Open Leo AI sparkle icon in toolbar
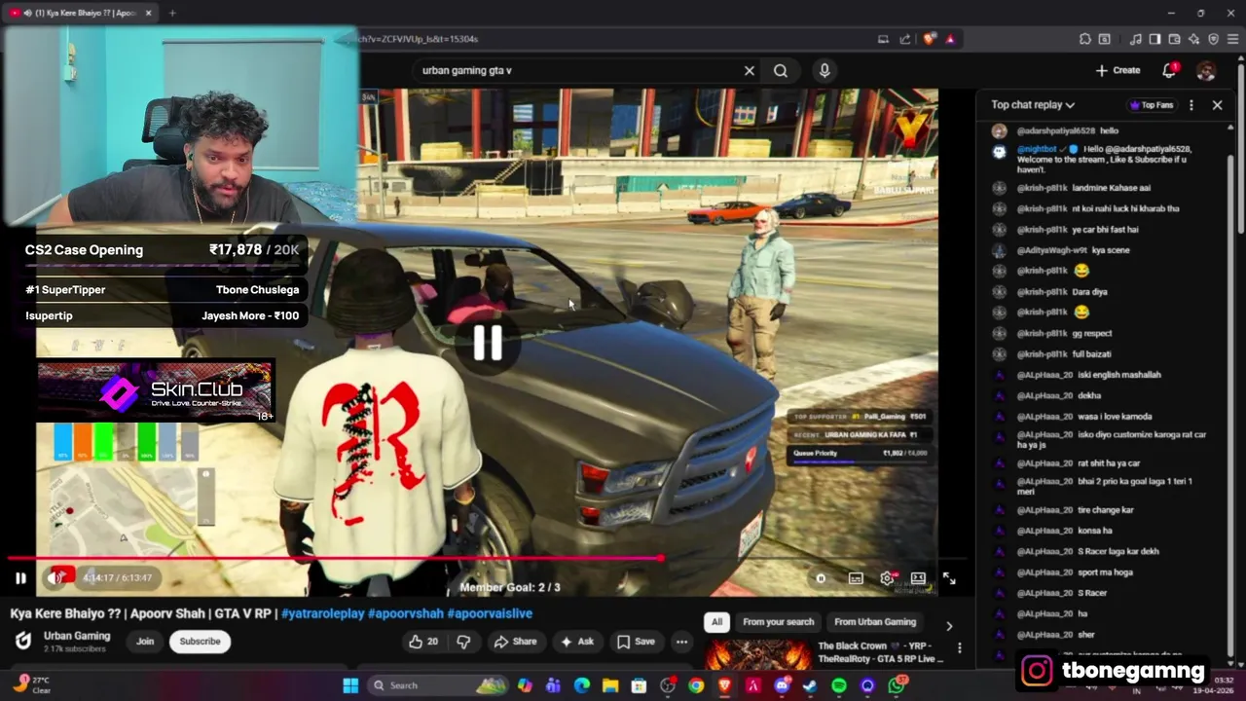This screenshot has height=701, width=1246. click(1193, 39)
